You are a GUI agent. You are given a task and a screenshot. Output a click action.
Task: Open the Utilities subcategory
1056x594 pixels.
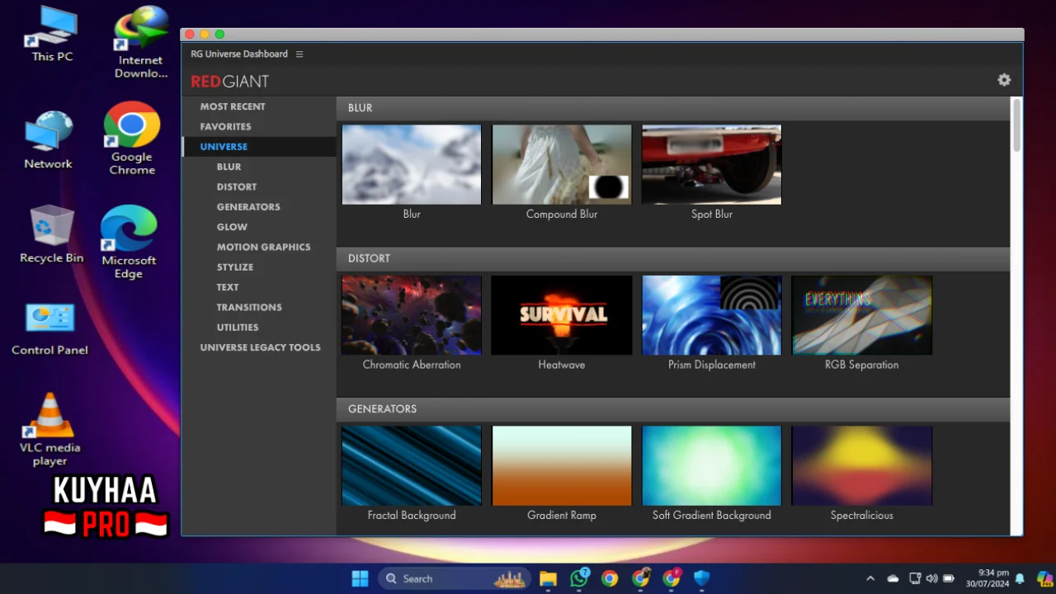coord(238,328)
